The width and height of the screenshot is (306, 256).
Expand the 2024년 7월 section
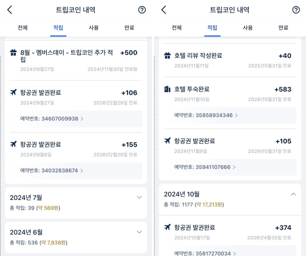click(x=139, y=197)
